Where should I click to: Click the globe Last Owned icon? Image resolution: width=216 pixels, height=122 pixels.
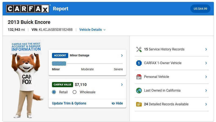tap(139, 91)
